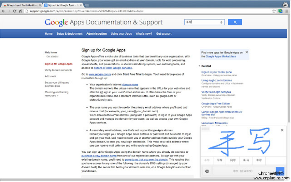The width and height of the screenshot is (291, 182).
Task: Select the Sign up for Google Apps tab
Action: [x=63, y=5]
